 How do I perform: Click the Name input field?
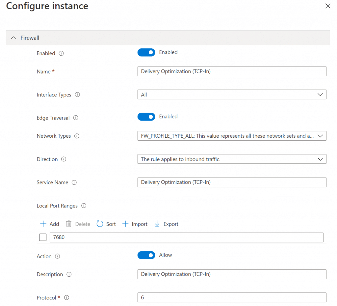click(x=232, y=71)
